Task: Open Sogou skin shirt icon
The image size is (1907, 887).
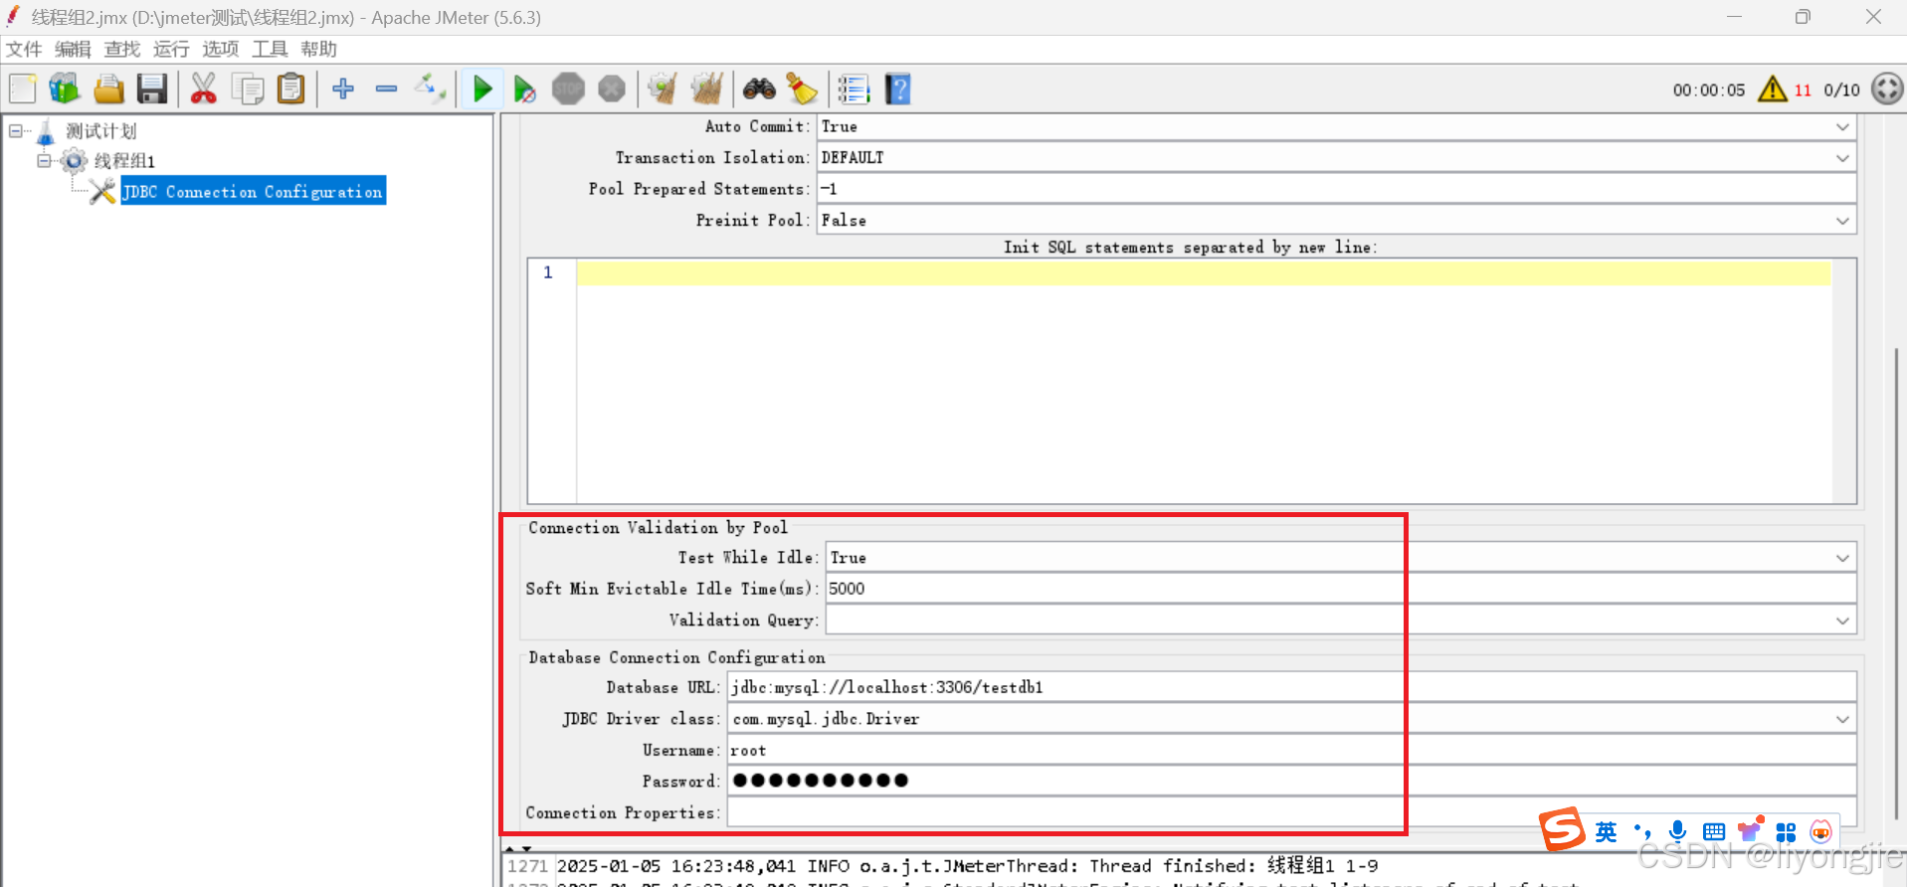Action: pyautogui.click(x=1750, y=830)
